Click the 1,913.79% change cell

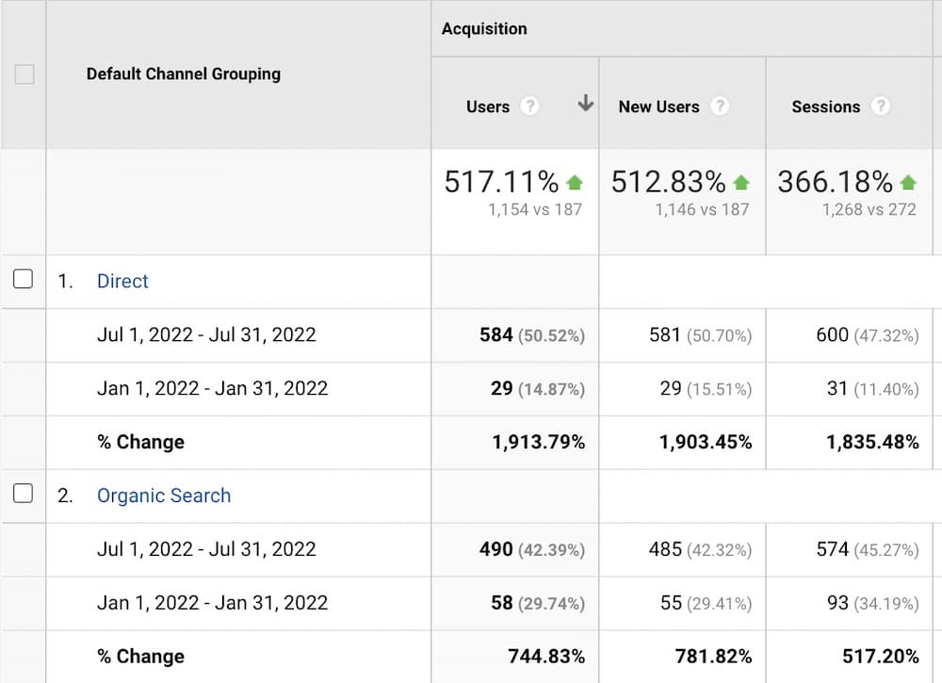pos(538,442)
